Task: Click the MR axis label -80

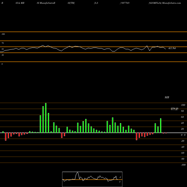Action: coord(183,159)
